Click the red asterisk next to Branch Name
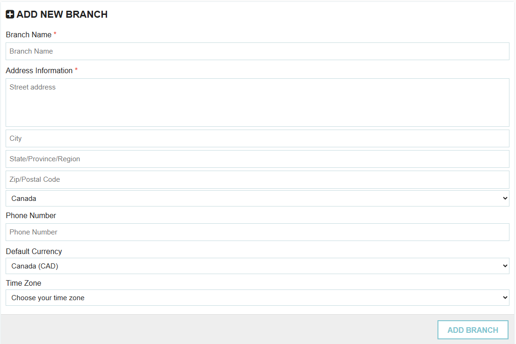Image resolution: width=516 pixels, height=344 pixels. [55, 34]
